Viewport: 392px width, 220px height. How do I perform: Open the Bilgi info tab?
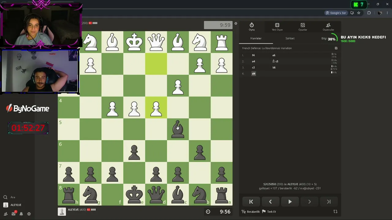324,38
